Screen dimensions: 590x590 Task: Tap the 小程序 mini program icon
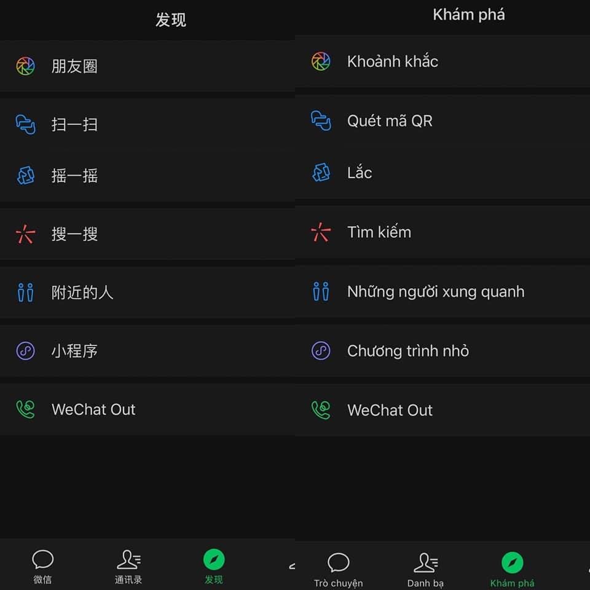coord(26,351)
